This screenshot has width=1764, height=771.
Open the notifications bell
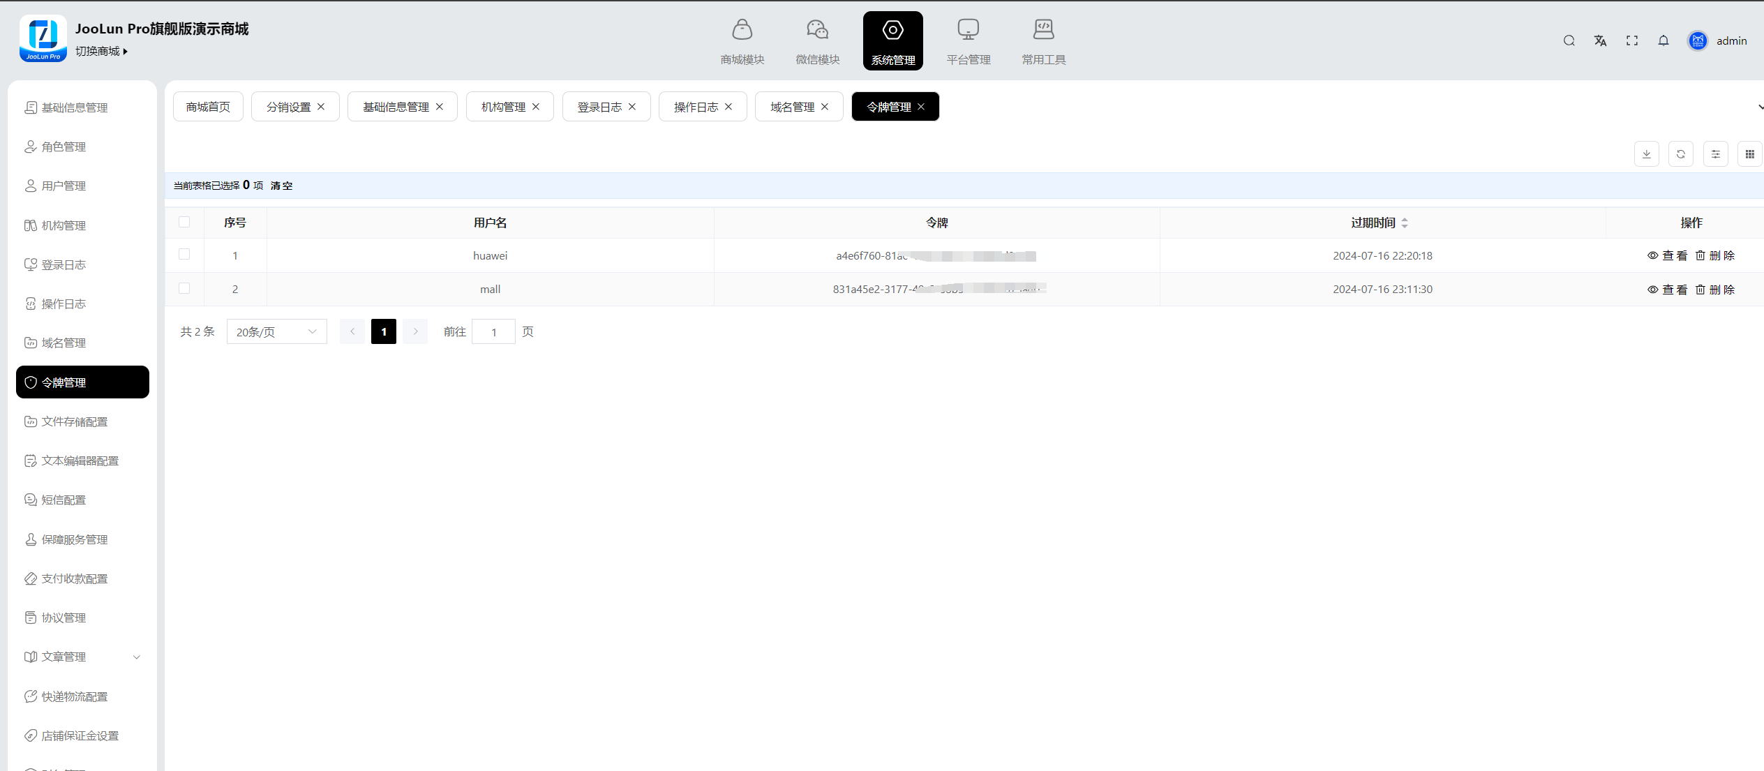(x=1664, y=40)
